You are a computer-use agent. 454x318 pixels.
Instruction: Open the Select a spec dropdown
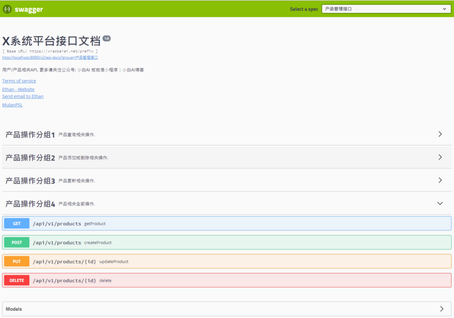click(x=386, y=9)
